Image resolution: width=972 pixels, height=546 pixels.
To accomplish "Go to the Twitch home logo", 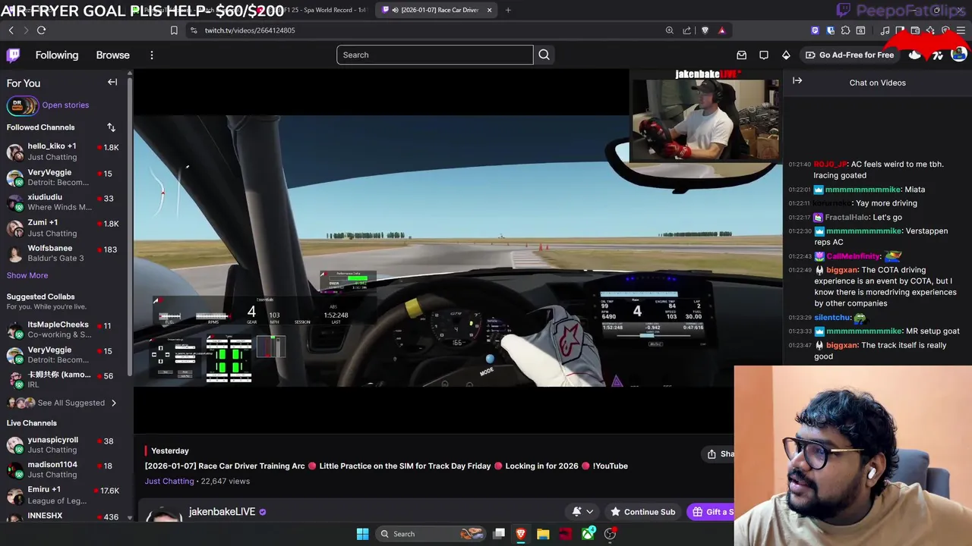I will (14, 55).
